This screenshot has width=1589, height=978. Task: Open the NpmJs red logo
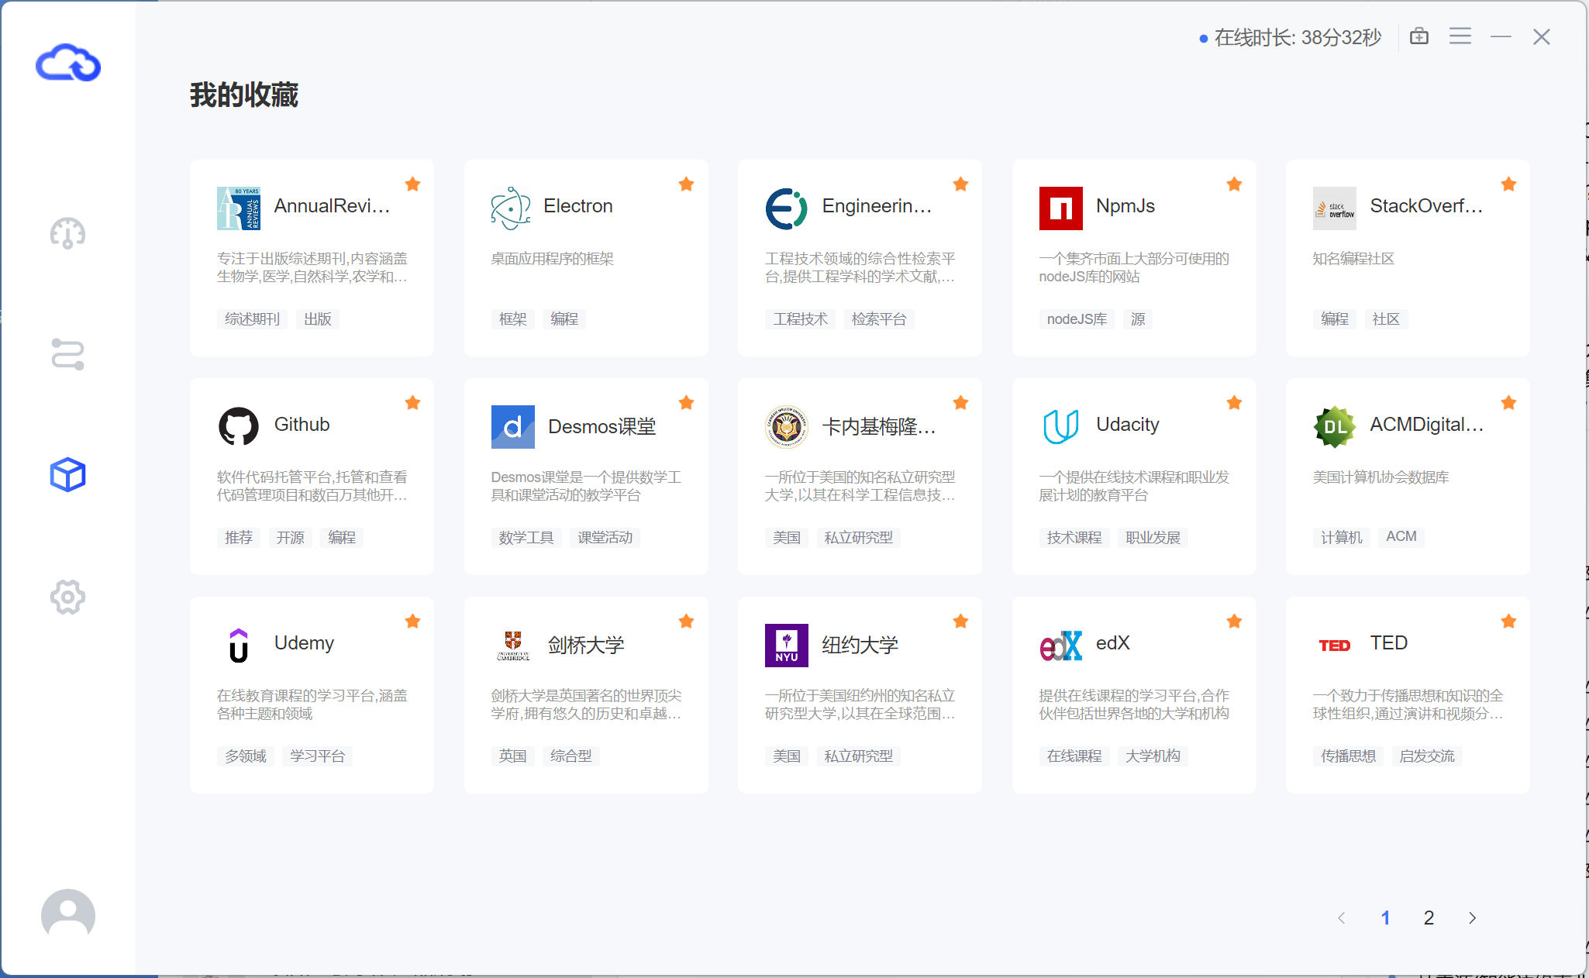point(1060,208)
